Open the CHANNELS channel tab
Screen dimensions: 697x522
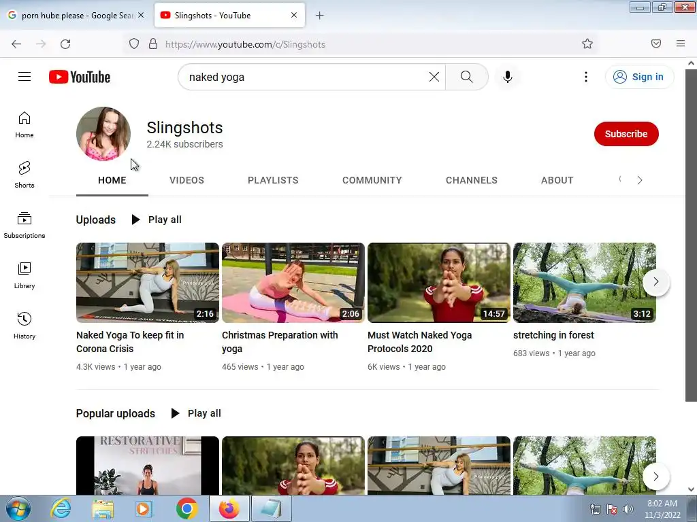pyautogui.click(x=472, y=180)
